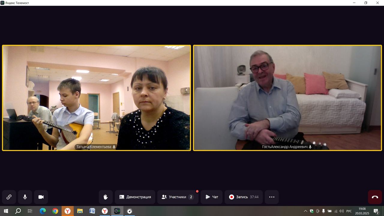Open the round app icon after Telemost
The image size is (384, 216).
tap(129, 211)
